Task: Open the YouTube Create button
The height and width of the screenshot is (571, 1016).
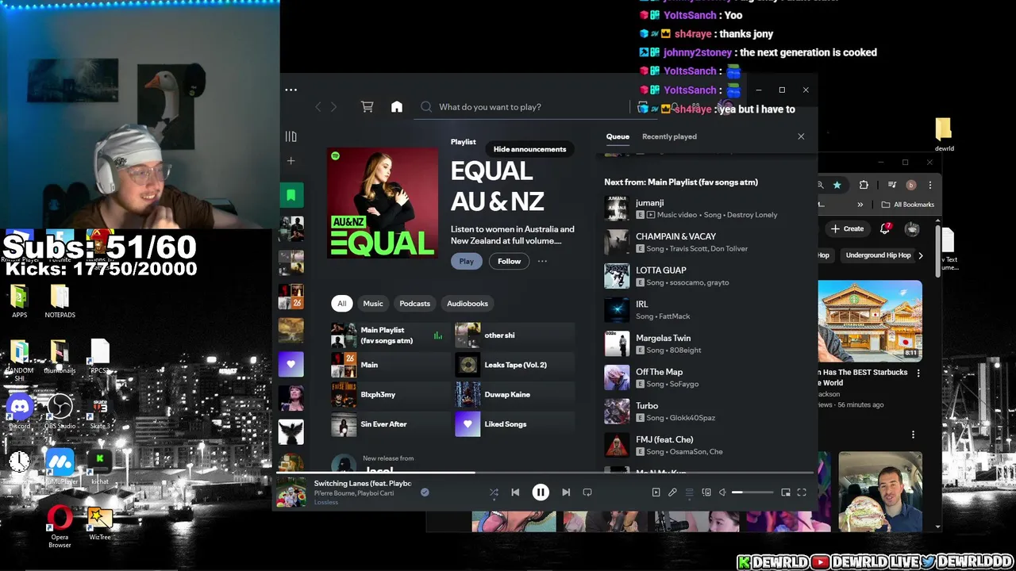Action: pos(847,229)
